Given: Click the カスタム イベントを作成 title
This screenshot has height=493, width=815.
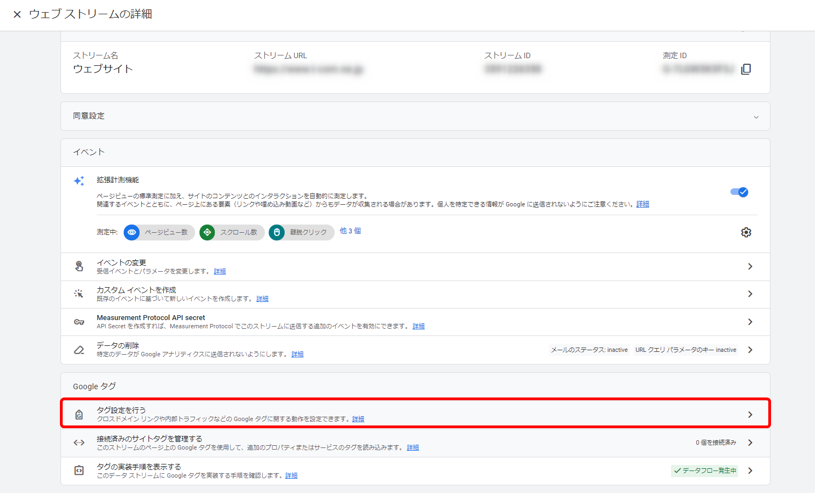Looking at the screenshot, I should (136, 290).
